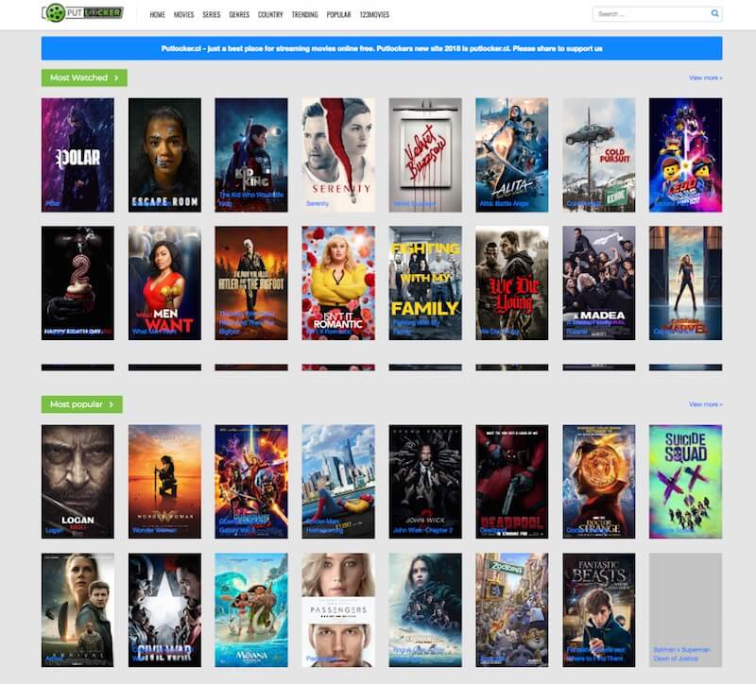Open the Wonder Woman poster
Screen dimensions: 756x684
point(164,482)
